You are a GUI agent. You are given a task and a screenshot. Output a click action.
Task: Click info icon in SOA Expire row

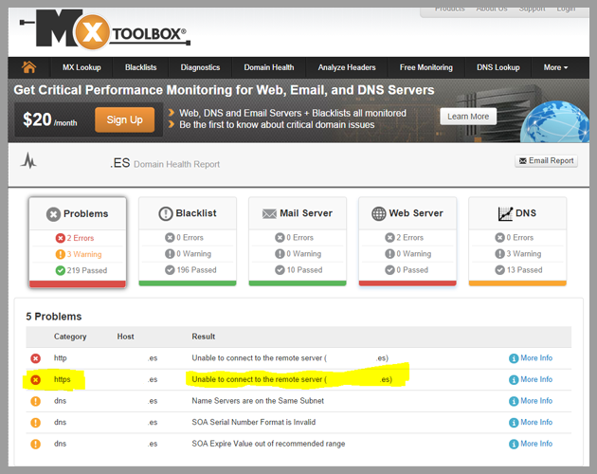click(514, 444)
